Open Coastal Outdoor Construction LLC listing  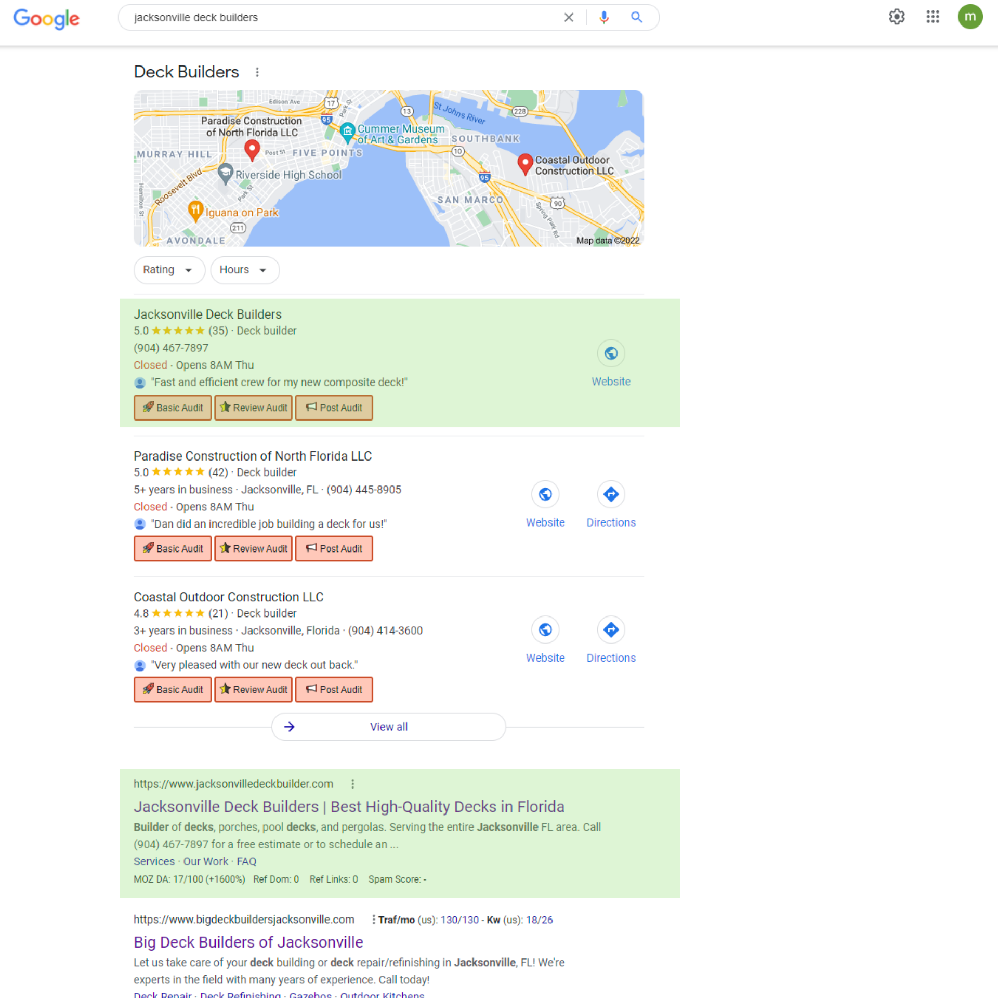(x=228, y=597)
